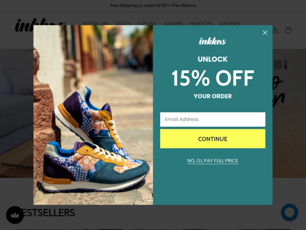Open the BOOTS menu item
Image resolution: width=306 pixels, height=230 pixels.
click(123, 24)
